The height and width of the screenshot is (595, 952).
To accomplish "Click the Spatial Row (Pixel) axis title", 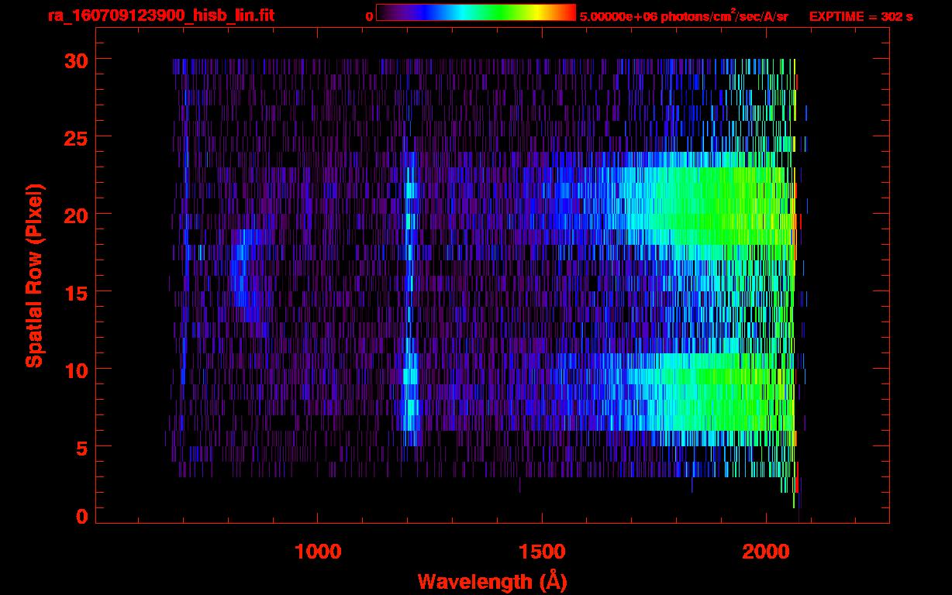I will coord(33,275).
